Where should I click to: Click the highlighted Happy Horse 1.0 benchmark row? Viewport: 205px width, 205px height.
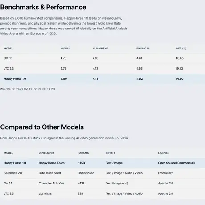coord(102,79)
